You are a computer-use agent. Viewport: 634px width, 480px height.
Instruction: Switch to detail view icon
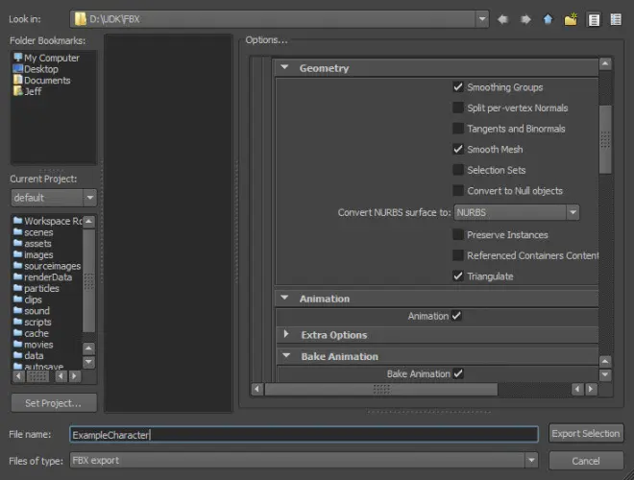[x=616, y=19]
